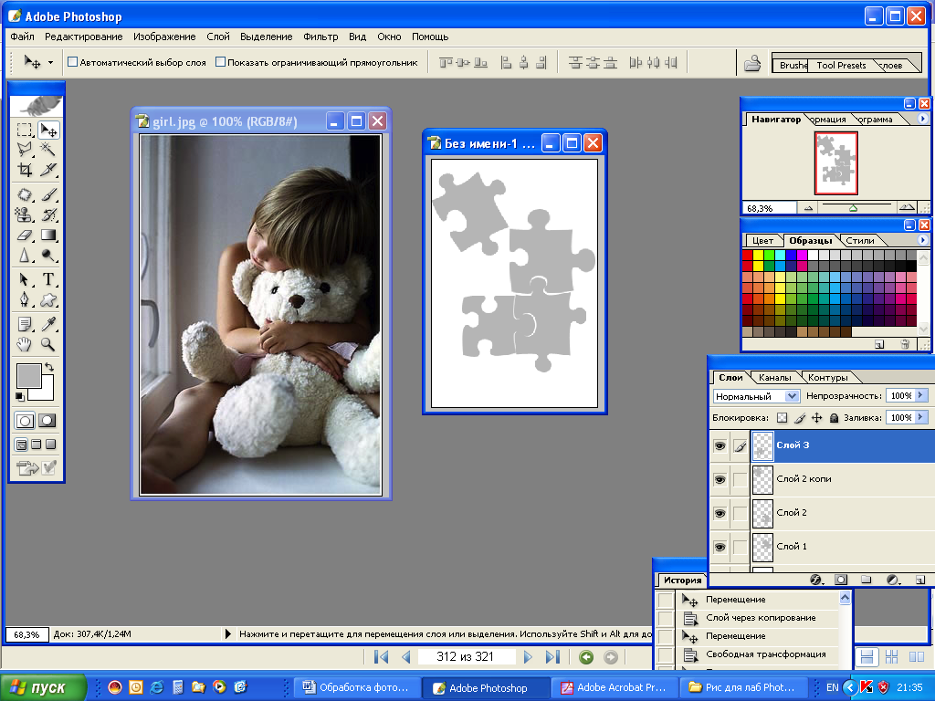The height and width of the screenshot is (701, 935).
Task: Toggle lock all for layer
Action: (x=835, y=418)
